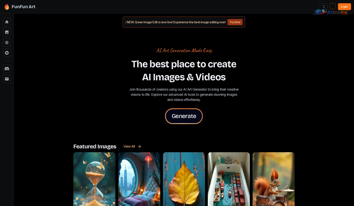Click Try Now in the announcement banner
Viewport: 354px width, 206px height.
tap(235, 22)
